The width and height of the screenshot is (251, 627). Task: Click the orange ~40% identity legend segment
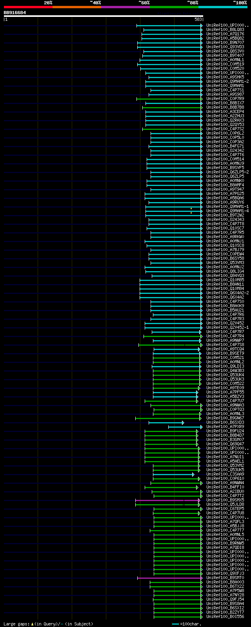(76, 7)
